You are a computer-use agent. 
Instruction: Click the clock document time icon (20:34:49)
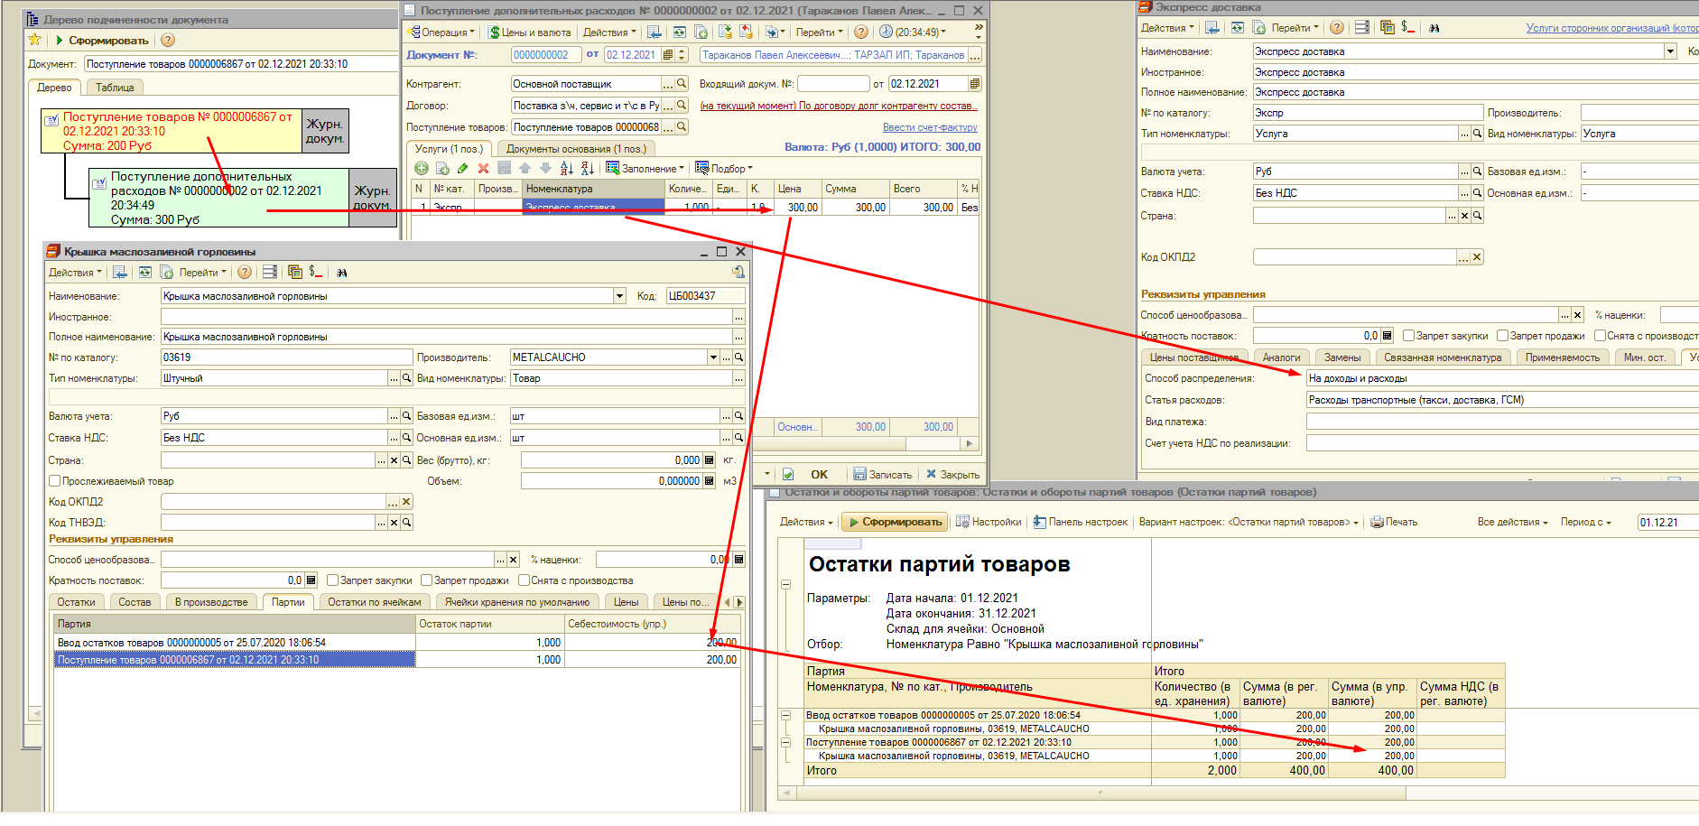886,32
